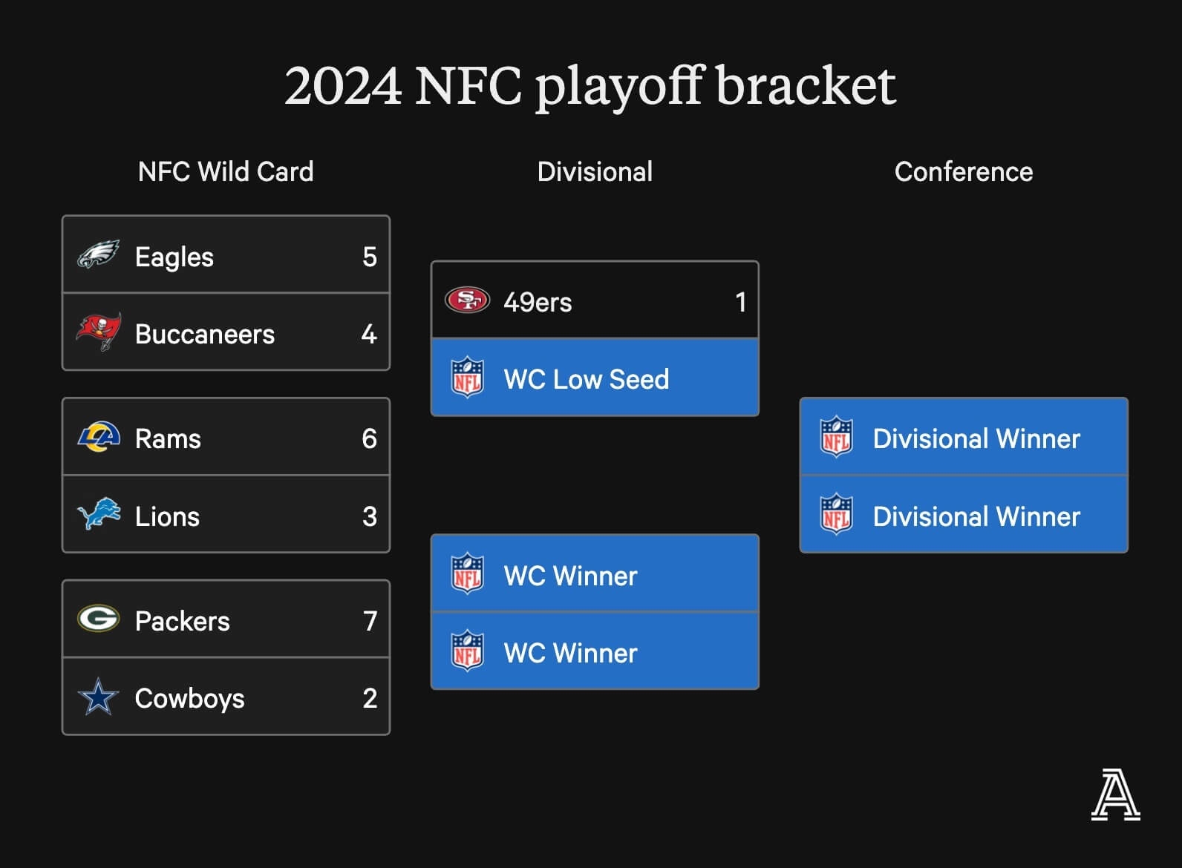The image size is (1182, 868).
Task: Select the Eagles seed 5 row
Action: click(x=226, y=256)
